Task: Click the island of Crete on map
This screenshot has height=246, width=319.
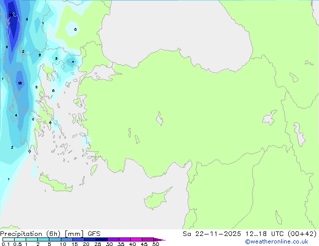Action: click(x=56, y=183)
